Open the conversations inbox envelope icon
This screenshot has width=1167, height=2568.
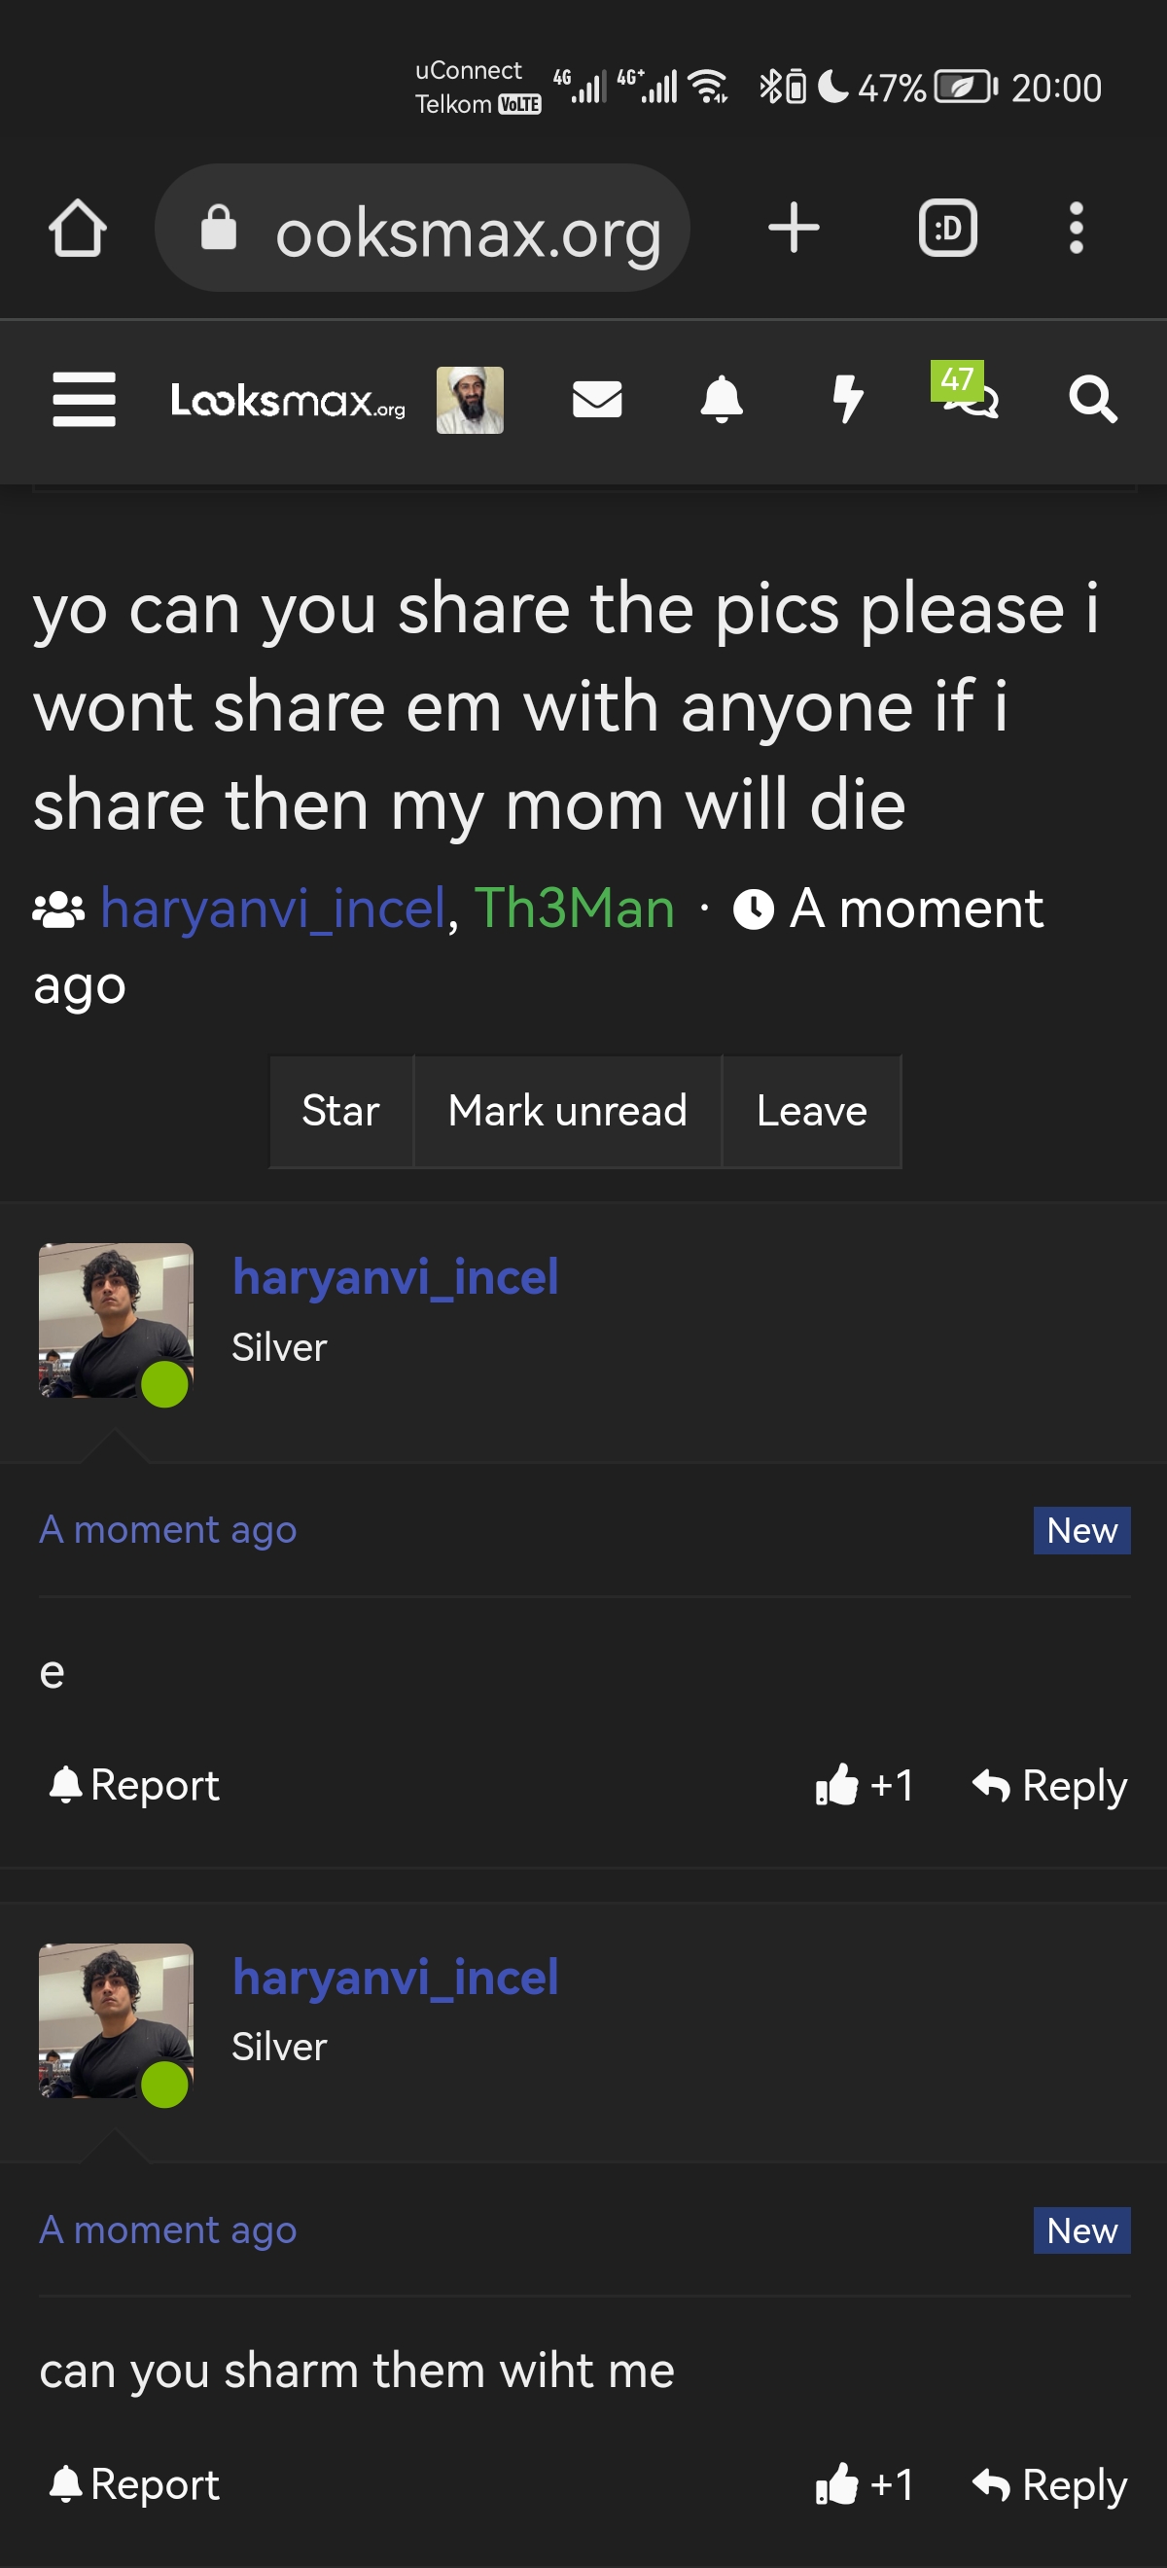pyautogui.click(x=596, y=400)
